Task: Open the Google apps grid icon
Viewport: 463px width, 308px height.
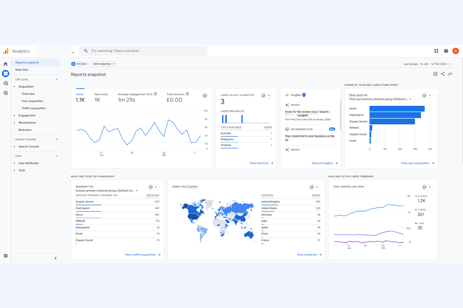Action: point(436,51)
